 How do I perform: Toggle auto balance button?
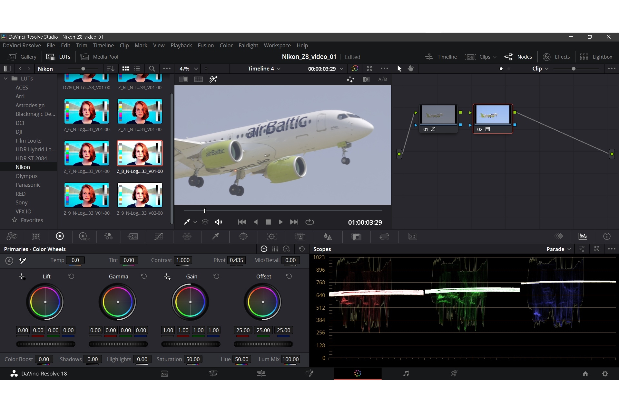[x=9, y=261]
